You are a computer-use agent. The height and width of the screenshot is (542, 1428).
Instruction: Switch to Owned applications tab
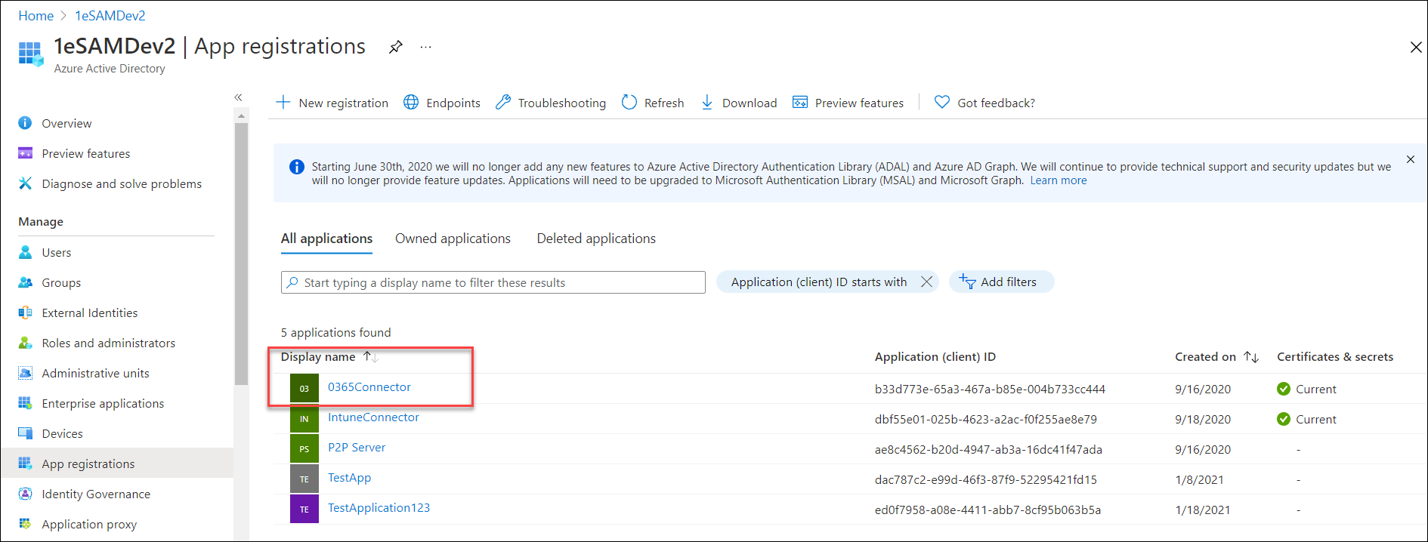pyautogui.click(x=453, y=239)
